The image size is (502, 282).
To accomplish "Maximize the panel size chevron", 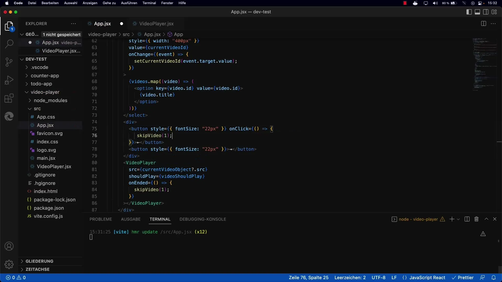I will click(x=486, y=219).
